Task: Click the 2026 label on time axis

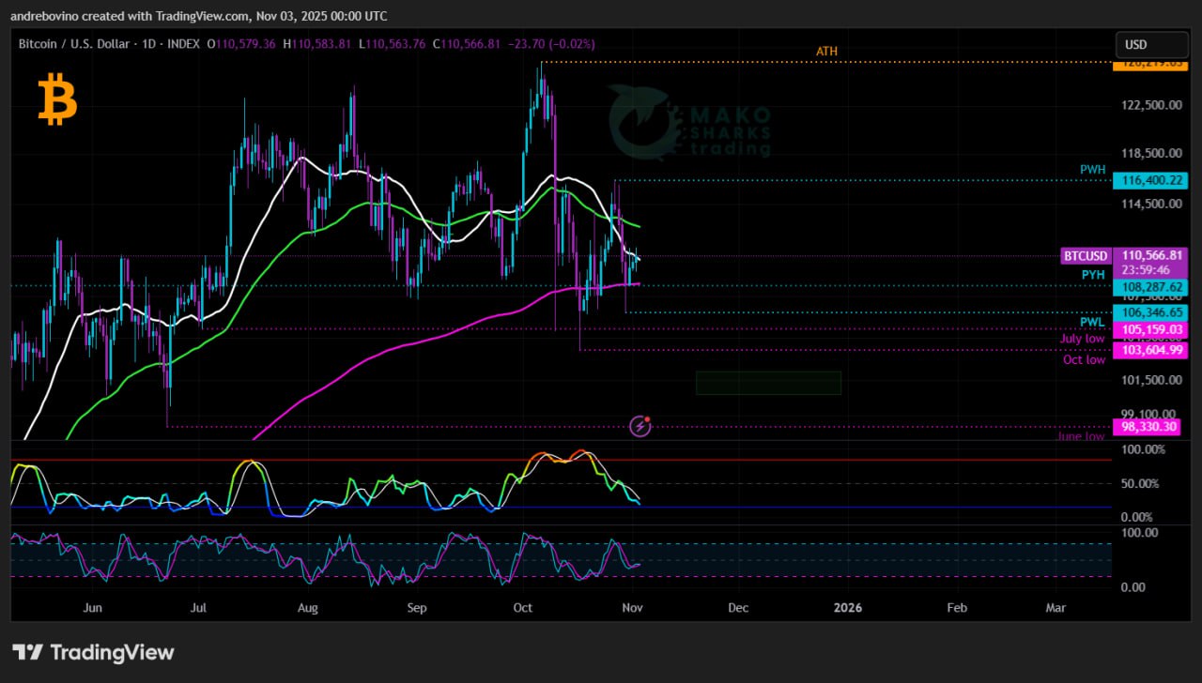Action: coord(848,607)
